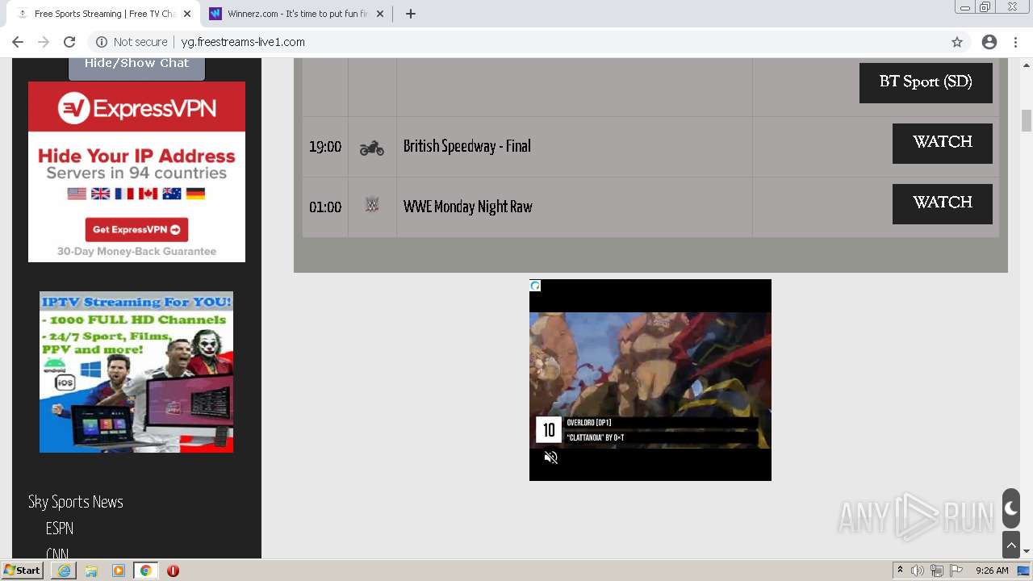1033x581 pixels.
Task: Click the 01:00 time cell
Action: coord(325,207)
